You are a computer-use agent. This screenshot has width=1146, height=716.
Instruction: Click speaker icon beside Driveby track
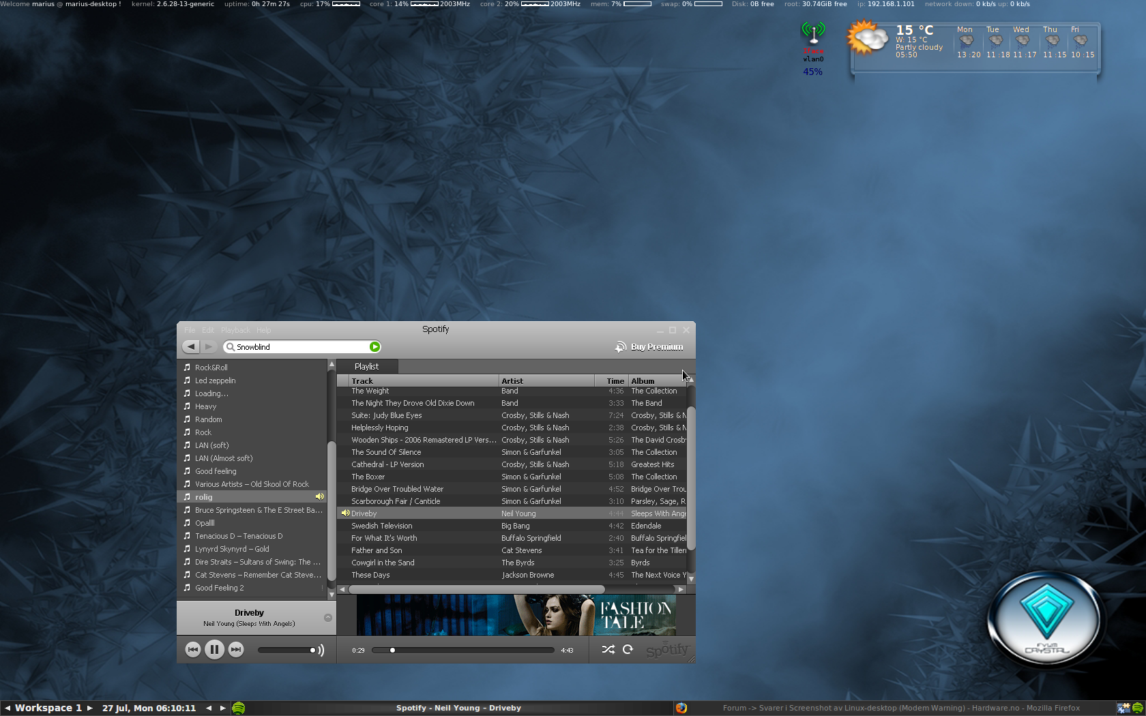coord(345,513)
